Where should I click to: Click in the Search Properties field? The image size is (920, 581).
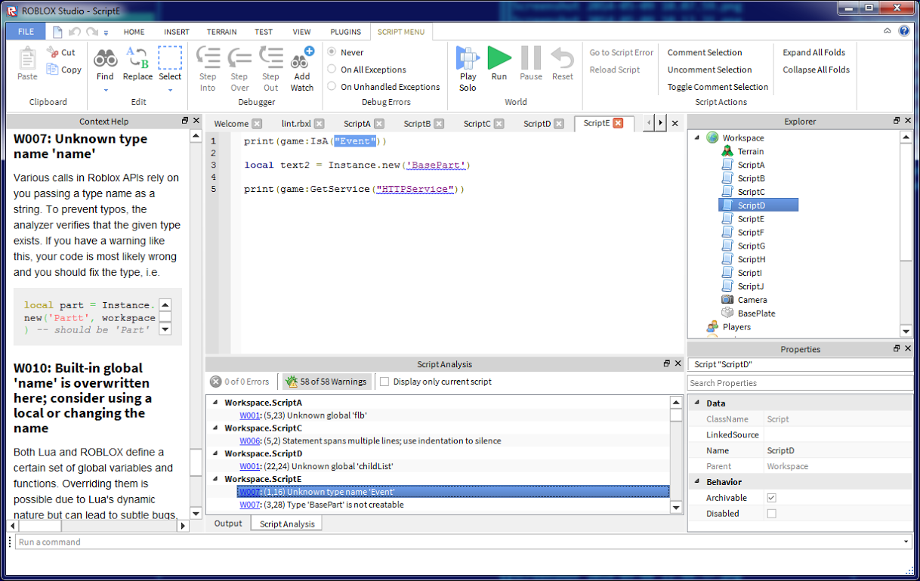pos(800,383)
